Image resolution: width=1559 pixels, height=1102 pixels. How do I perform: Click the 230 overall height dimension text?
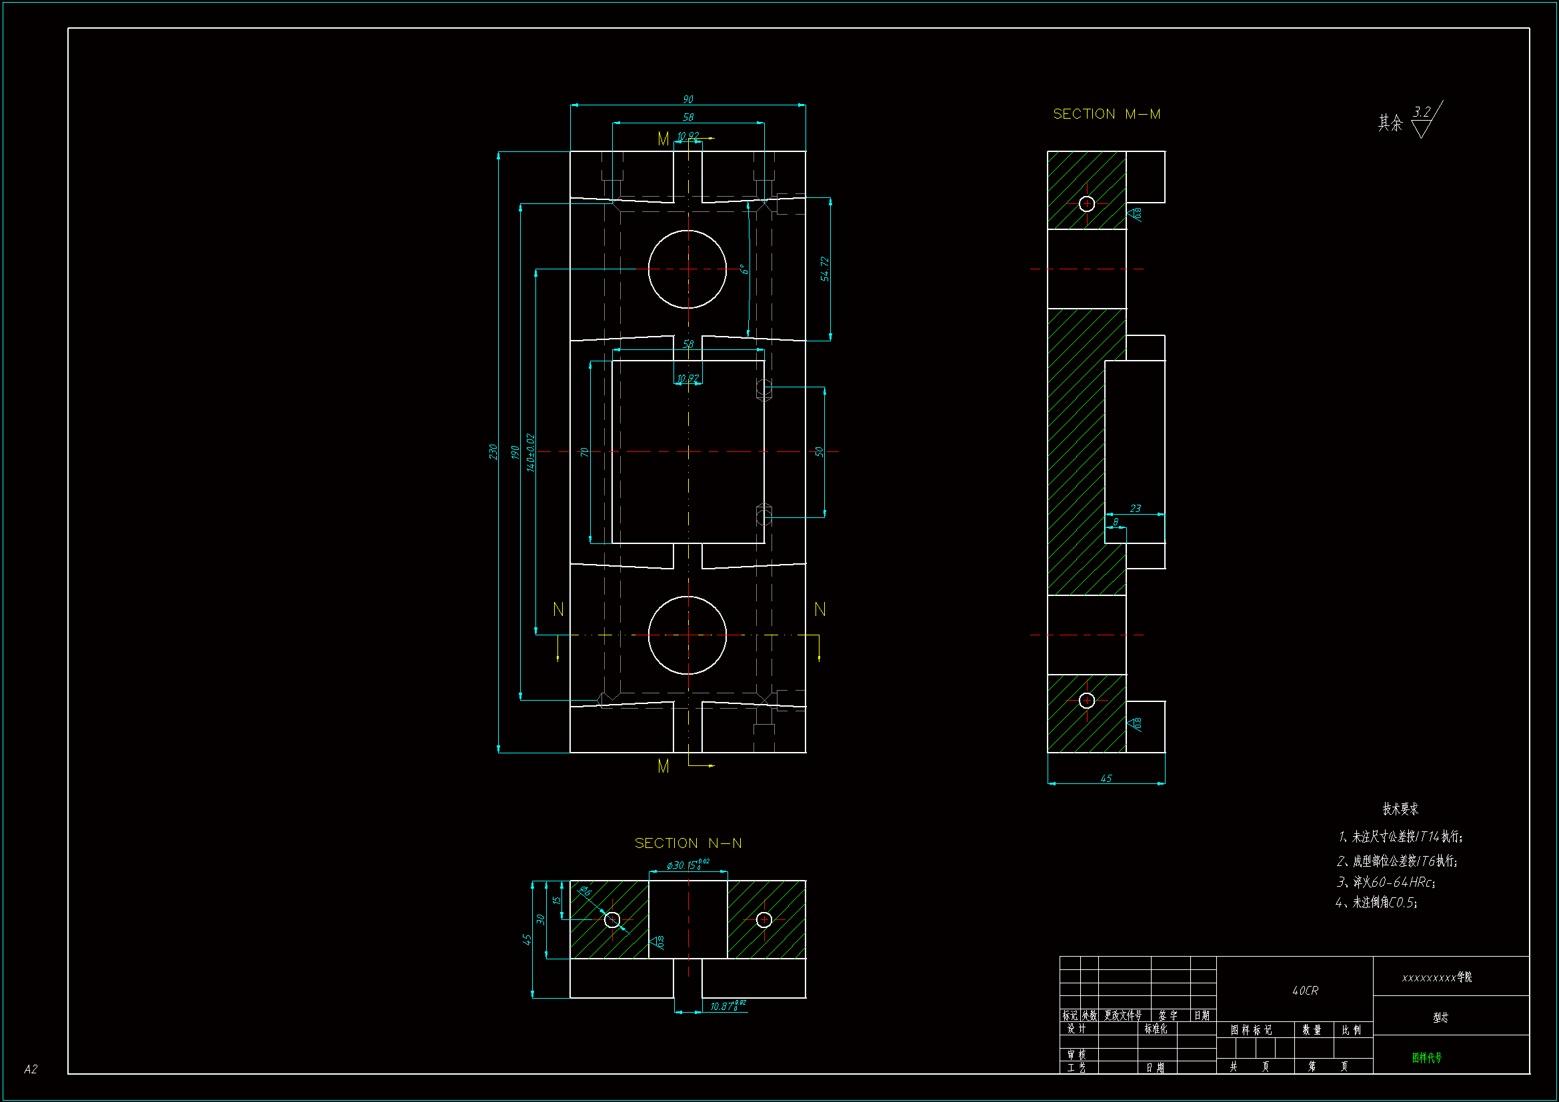pyautogui.click(x=493, y=451)
